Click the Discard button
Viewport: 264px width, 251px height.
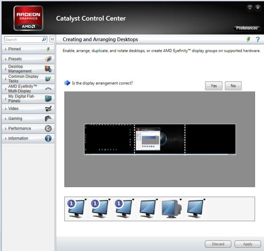coord(218,244)
